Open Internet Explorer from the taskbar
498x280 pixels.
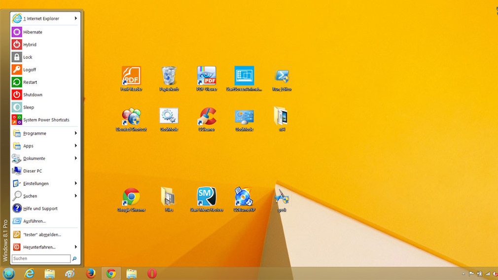[x=29, y=273]
